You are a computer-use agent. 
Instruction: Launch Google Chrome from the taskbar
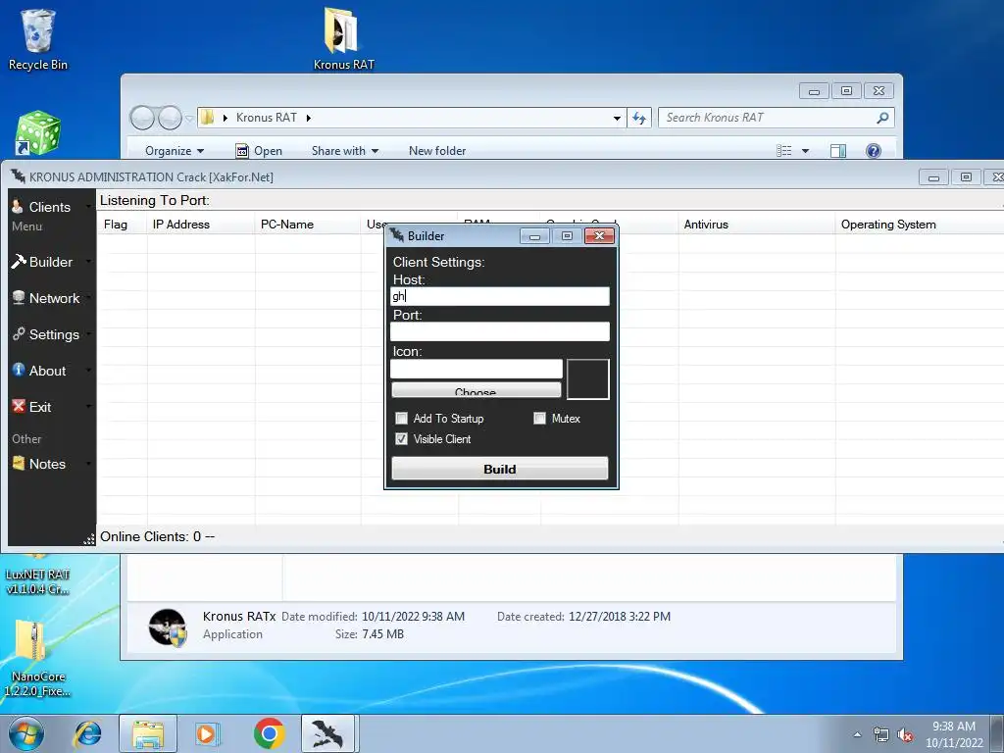(269, 733)
